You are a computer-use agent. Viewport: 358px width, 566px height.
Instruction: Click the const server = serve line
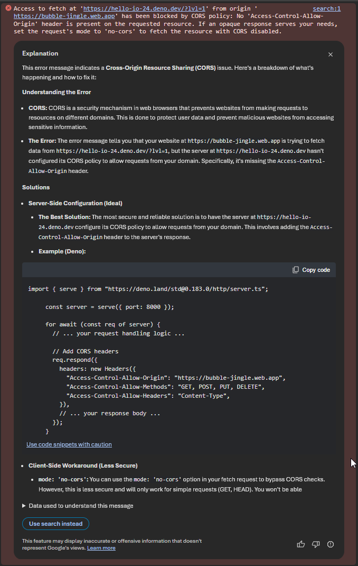click(x=109, y=307)
